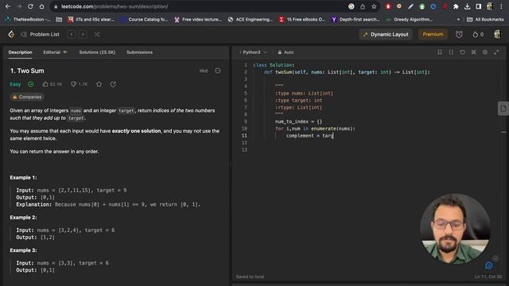The height and width of the screenshot is (286, 509).
Task: Expand the code editor to fullscreen
Action: click(x=496, y=52)
